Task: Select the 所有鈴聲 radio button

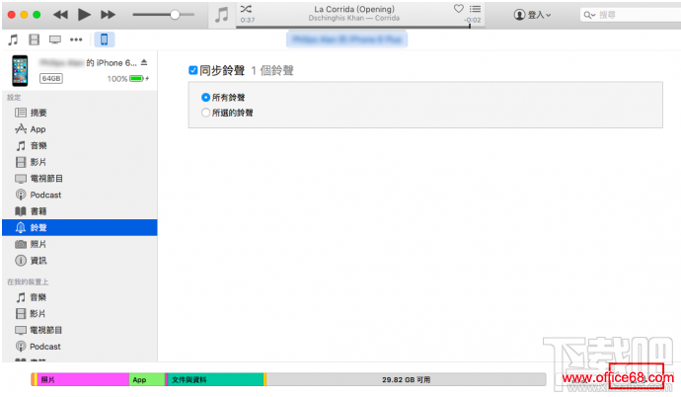Action: pyautogui.click(x=206, y=98)
